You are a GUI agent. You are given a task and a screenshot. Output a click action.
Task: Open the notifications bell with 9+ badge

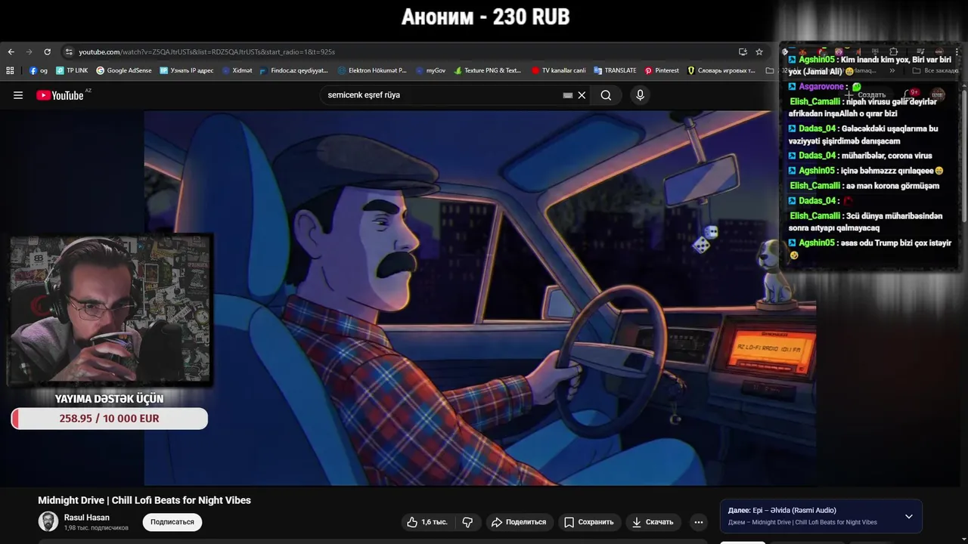[x=911, y=95]
